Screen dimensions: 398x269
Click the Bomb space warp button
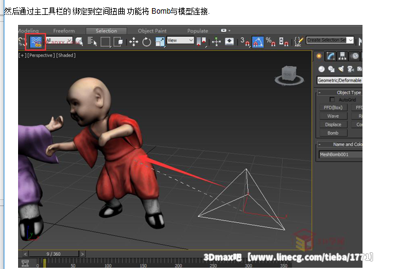click(x=333, y=133)
